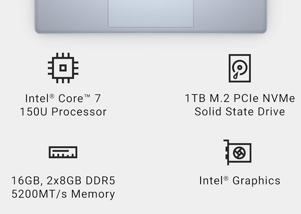The height and width of the screenshot is (214, 301).
Task: Click the "150U Processor" text line
Action: click(x=63, y=112)
